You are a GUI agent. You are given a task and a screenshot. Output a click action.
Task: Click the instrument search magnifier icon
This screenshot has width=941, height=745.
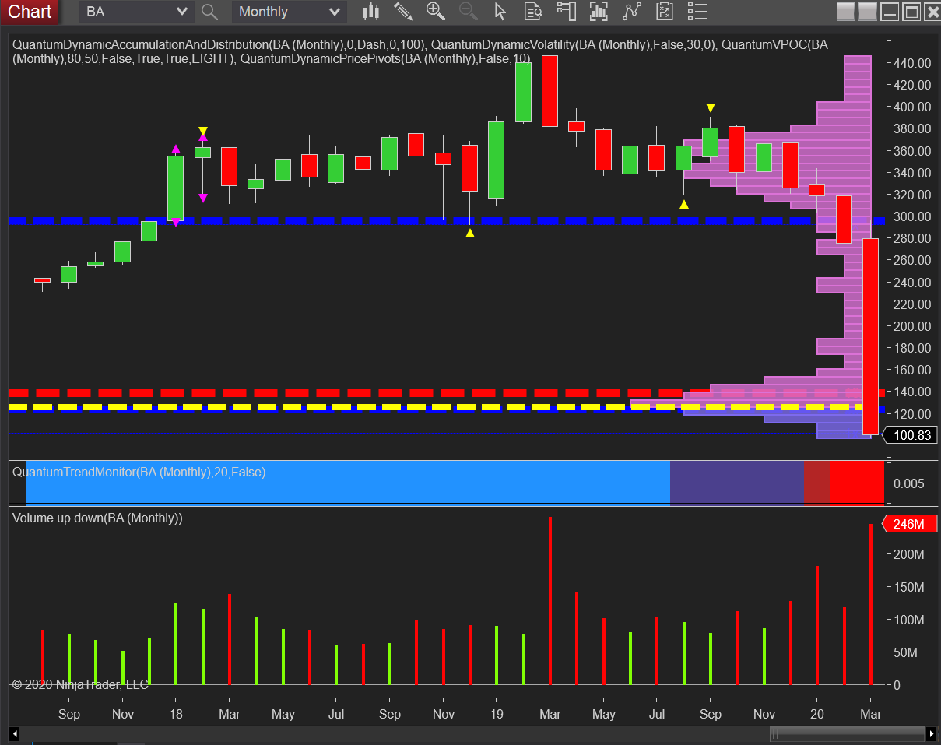(209, 12)
